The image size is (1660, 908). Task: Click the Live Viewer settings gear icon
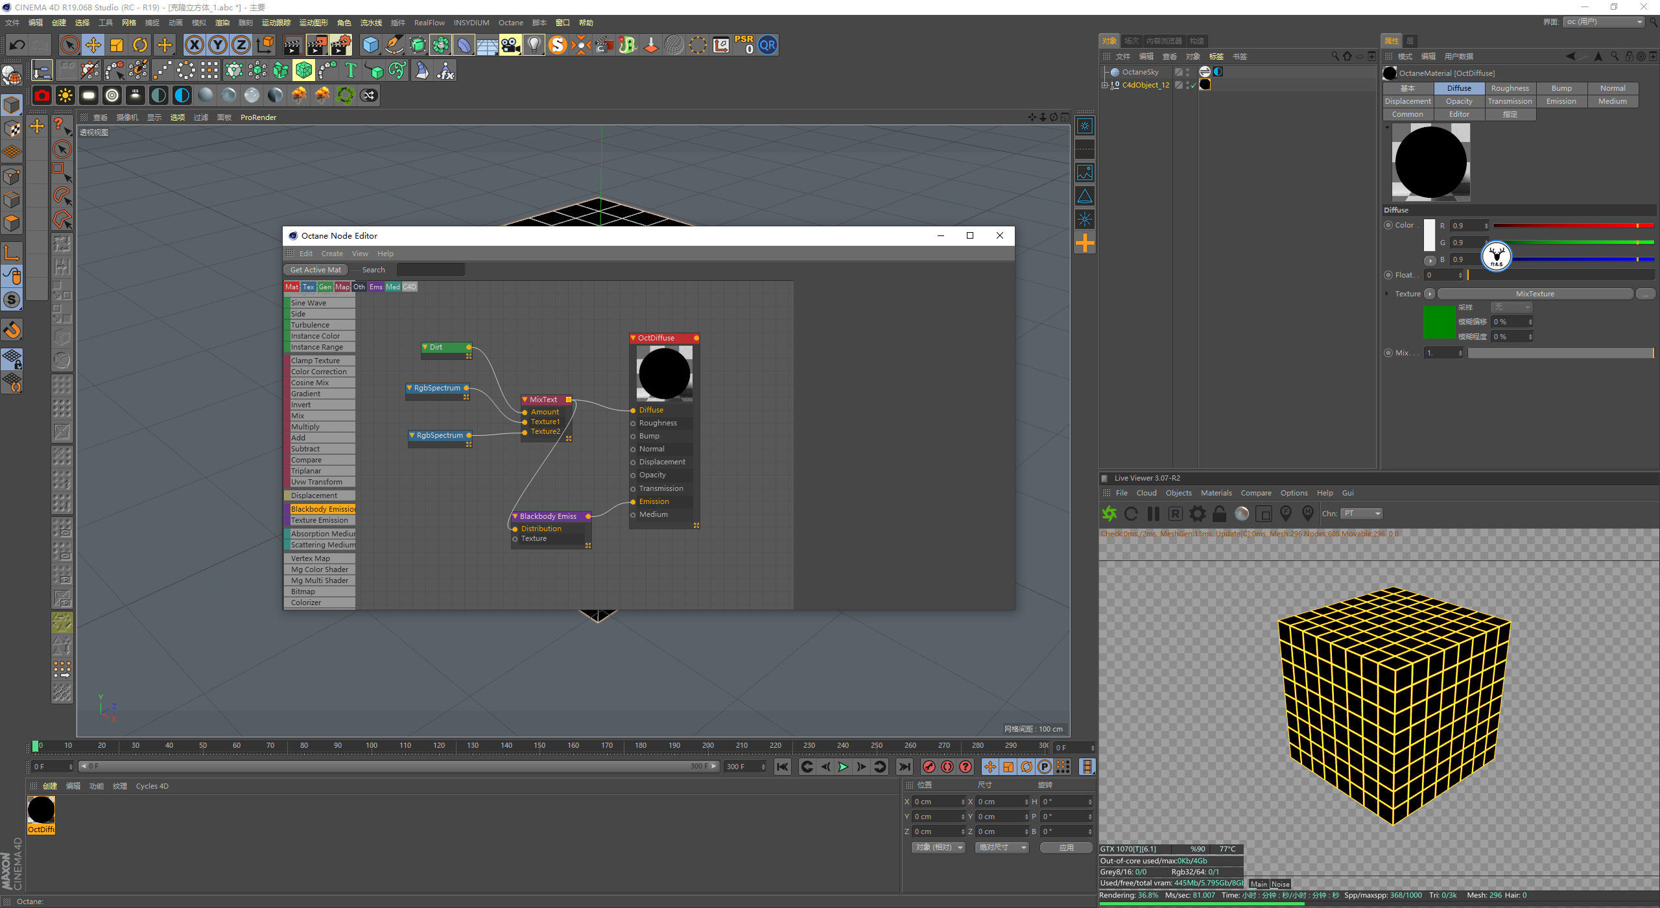[1198, 514]
